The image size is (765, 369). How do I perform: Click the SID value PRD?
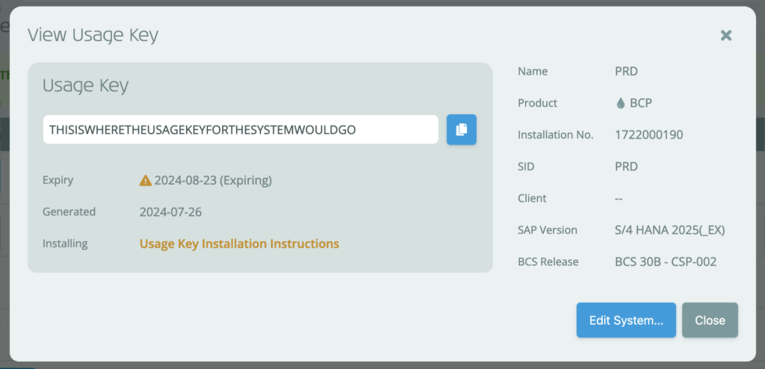pyautogui.click(x=627, y=167)
